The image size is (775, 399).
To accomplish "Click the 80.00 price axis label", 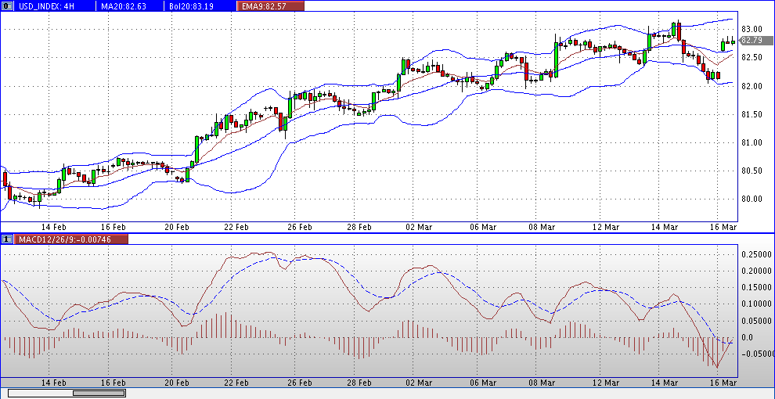I will [x=751, y=199].
